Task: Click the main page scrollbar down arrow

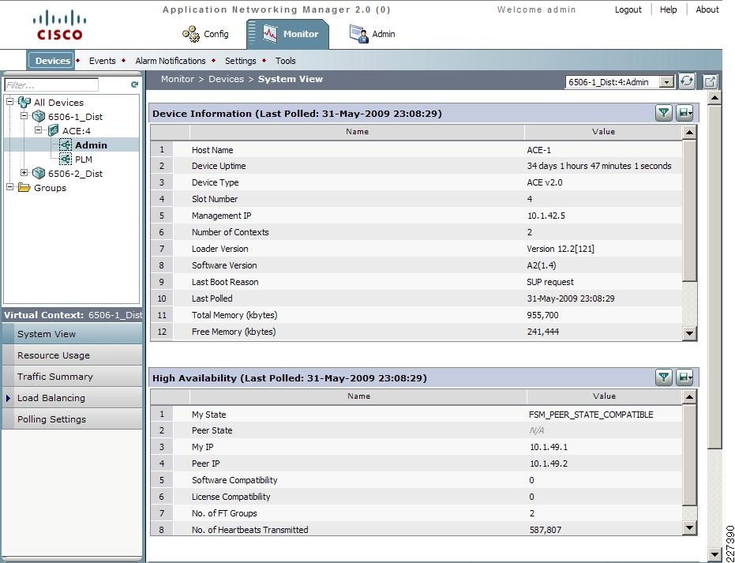Action: click(714, 554)
